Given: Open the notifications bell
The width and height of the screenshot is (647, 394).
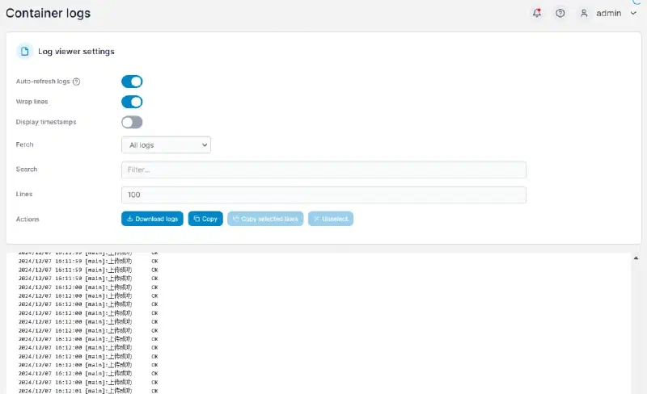Looking at the screenshot, I should pos(536,13).
